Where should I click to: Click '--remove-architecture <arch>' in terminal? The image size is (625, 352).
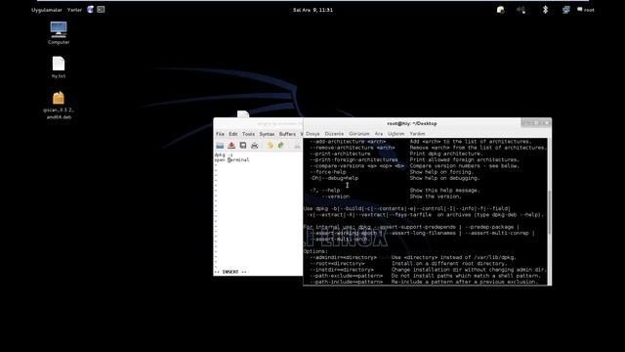coord(353,148)
